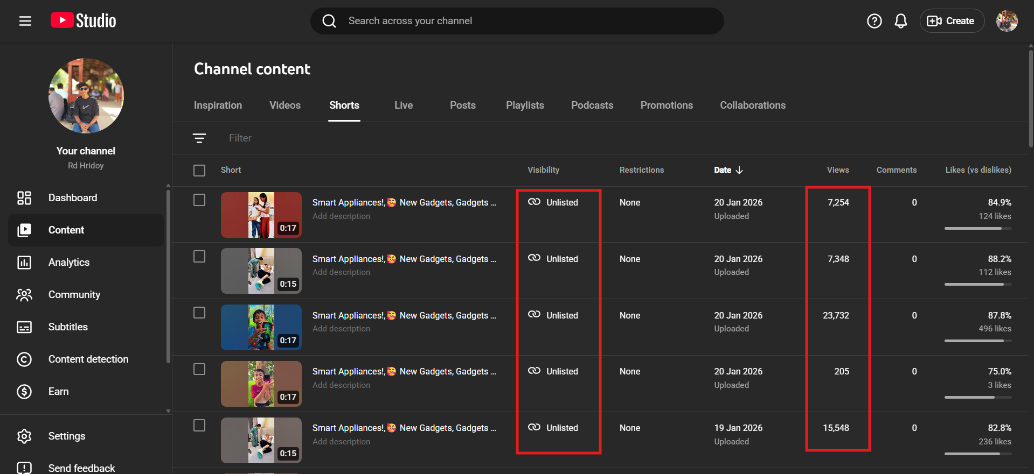Image resolution: width=1034 pixels, height=474 pixels.
Task: Switch to the Playlists tab
Action: click(x=524, y=105)
